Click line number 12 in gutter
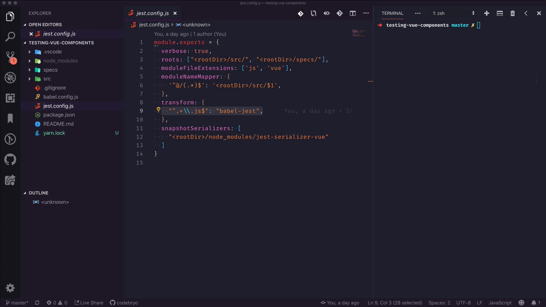This screenshot has height=307, width=546. pyautogui.click(x=139, y=137)
